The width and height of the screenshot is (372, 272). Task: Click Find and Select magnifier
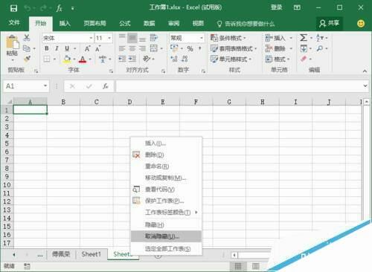click(320, 48)
